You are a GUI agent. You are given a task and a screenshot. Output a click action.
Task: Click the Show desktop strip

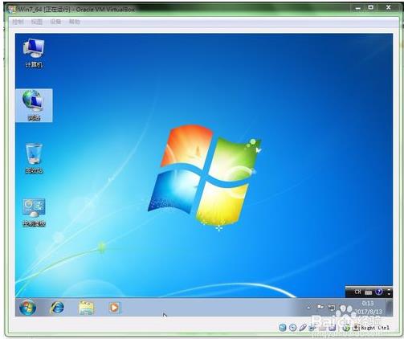click(x=389, y=308)
